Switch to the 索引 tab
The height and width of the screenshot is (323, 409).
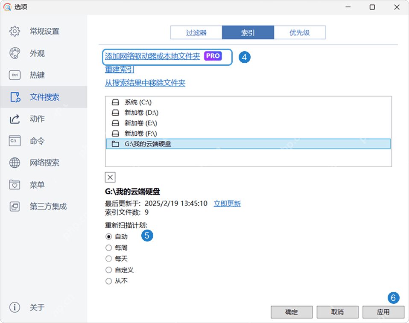pyautogui.click(x=248, y=32)
